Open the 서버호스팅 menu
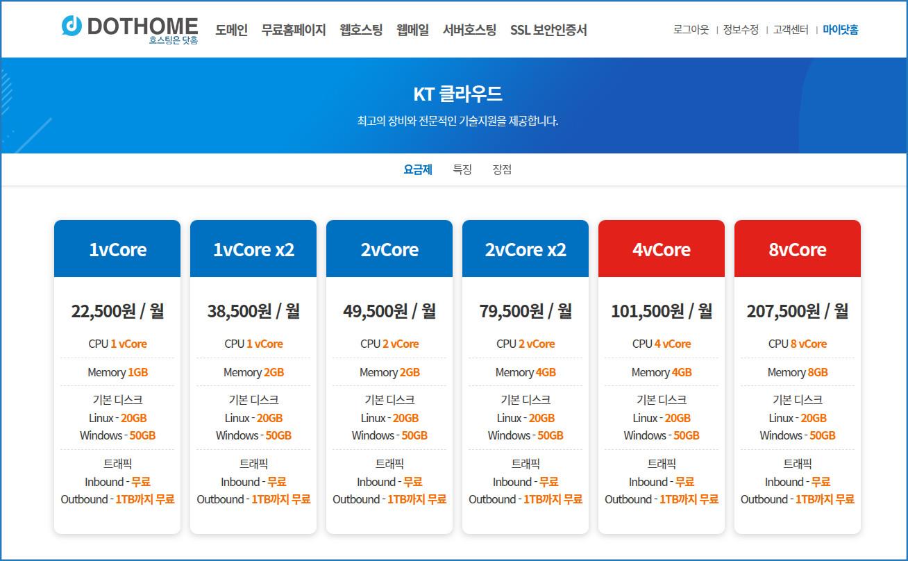Viewport: 908px width, 561px height. (x=469, y=30)
